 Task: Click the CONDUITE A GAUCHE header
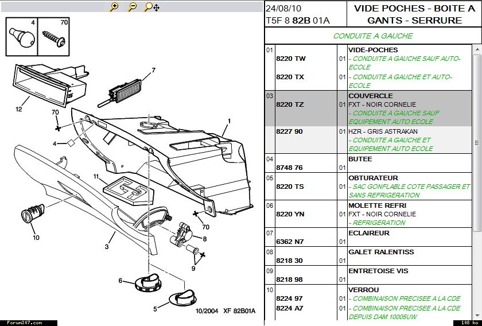click(372, 36)
